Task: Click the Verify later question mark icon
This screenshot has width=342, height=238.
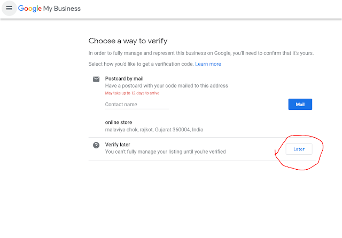Action: click(x=96, y=145)
